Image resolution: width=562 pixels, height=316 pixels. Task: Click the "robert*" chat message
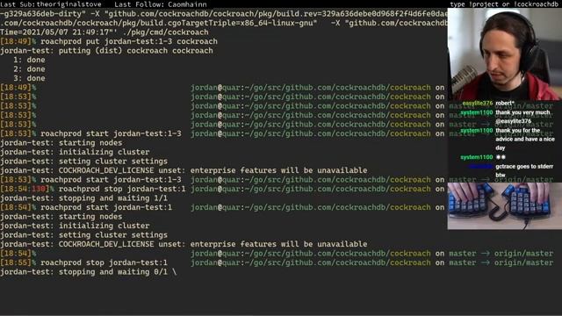point(505,104)
